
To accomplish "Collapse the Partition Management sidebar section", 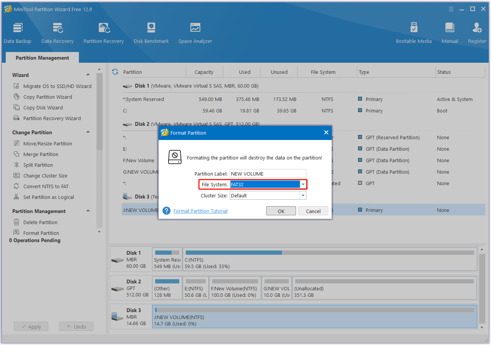I will click(88, 211).
